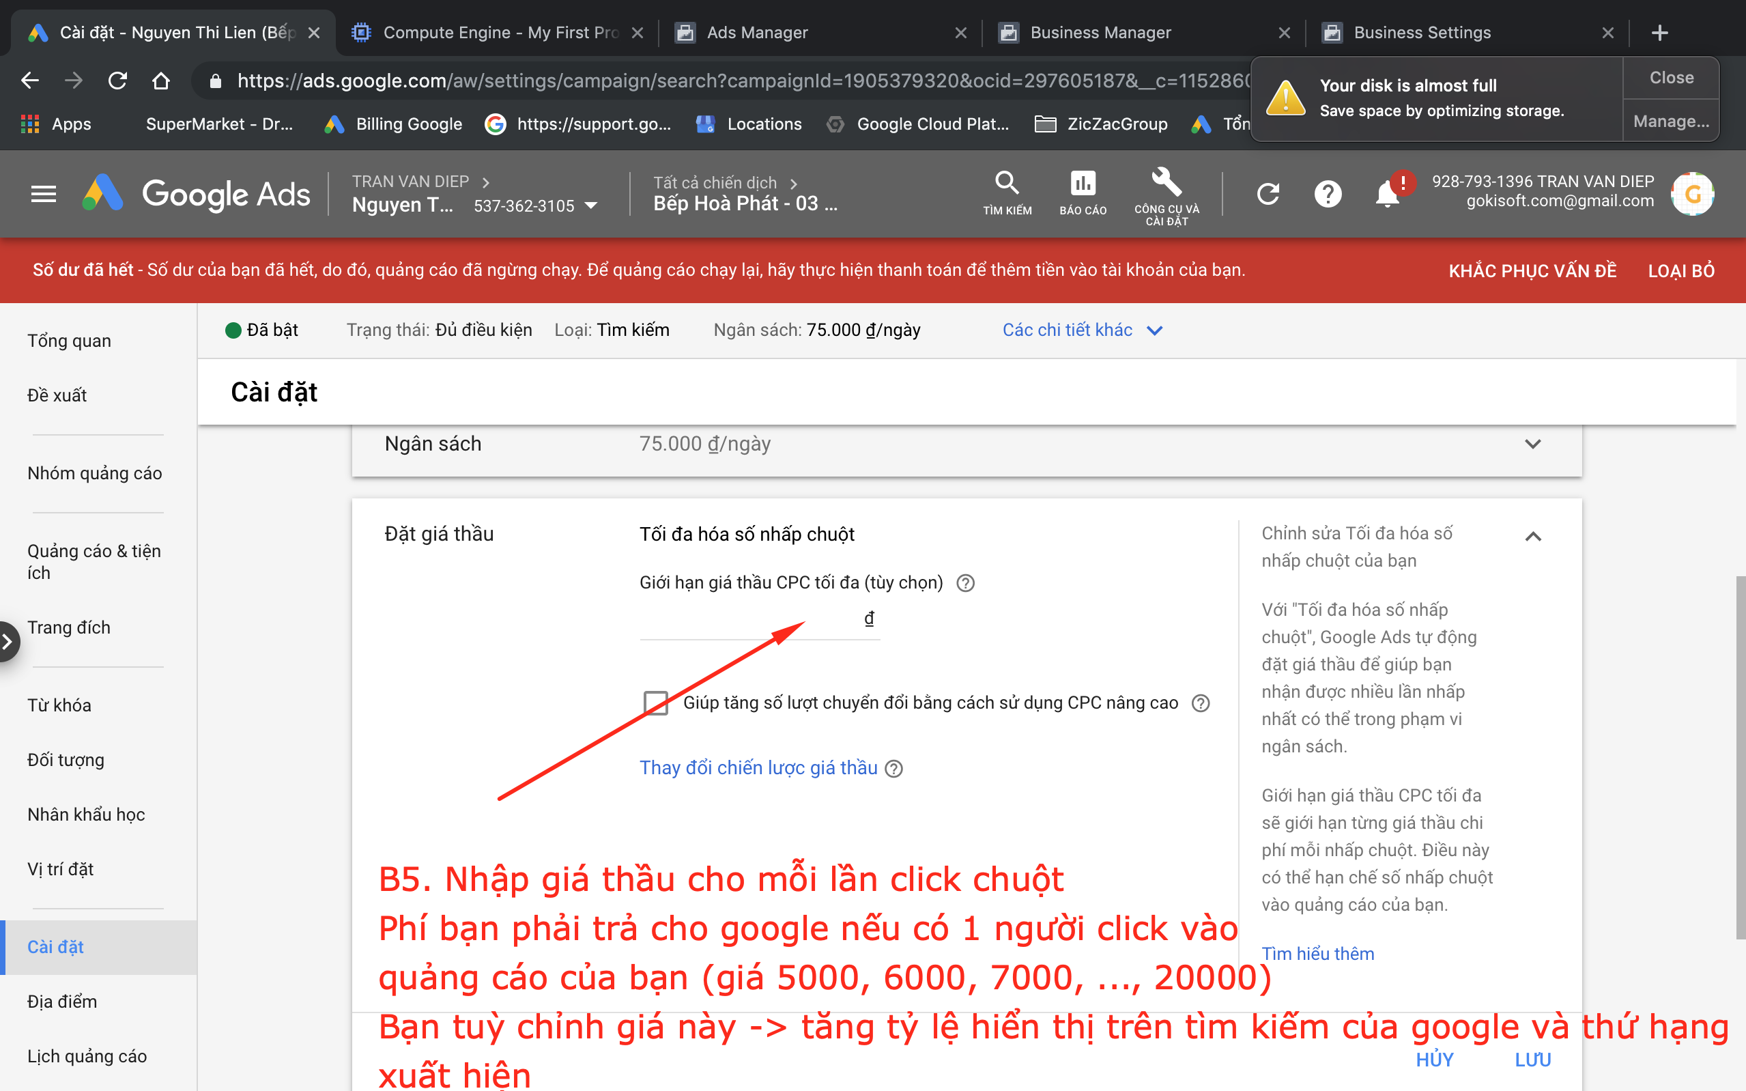1746x1091 pixels.
Task: Refresh data with Google Ads refresh icon
Action: pos(1268,193)
